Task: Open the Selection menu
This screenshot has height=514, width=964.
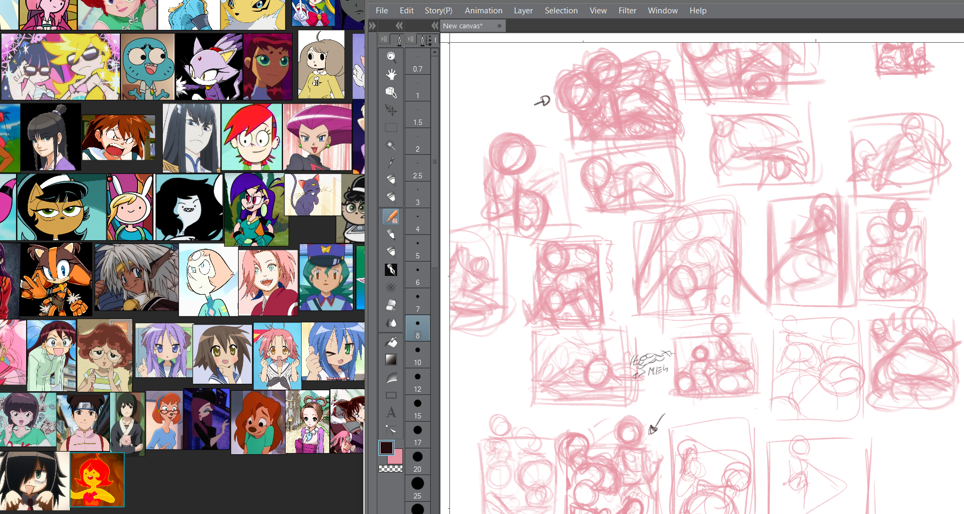Action: point(561,10)
